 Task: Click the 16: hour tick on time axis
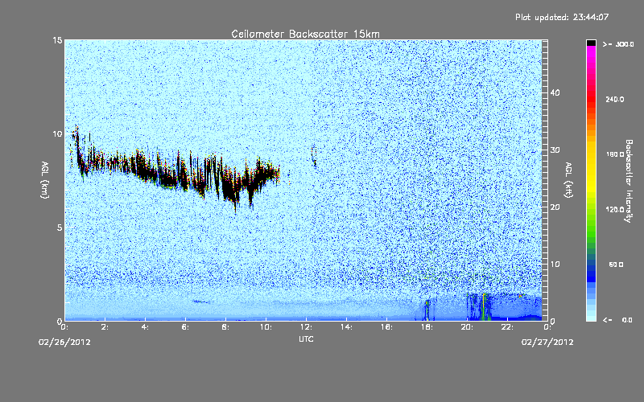click(387, 327)
